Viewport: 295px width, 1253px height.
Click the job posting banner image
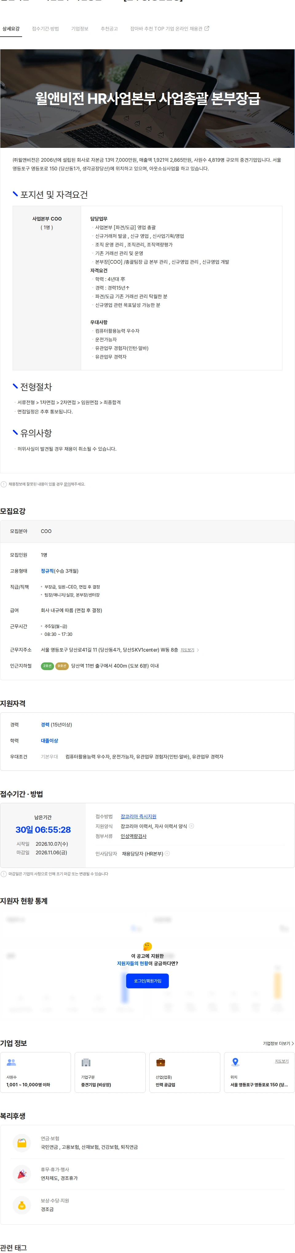147,98
